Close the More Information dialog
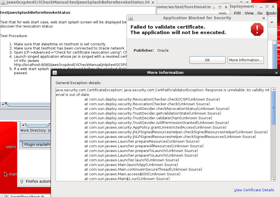The image size is (280, 197). [x=276, y=73]
